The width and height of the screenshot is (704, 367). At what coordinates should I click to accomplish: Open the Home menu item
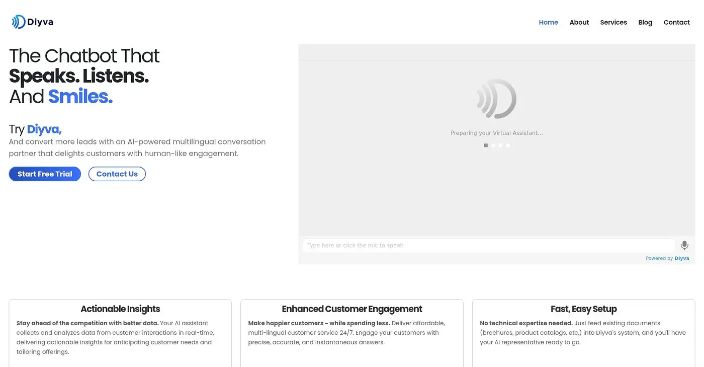[548, 22]
